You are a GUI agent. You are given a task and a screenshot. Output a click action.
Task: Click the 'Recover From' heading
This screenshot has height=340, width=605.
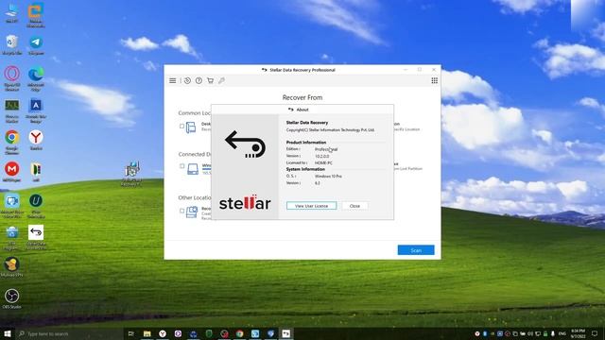pyautogui.click(x=302, y=97)
